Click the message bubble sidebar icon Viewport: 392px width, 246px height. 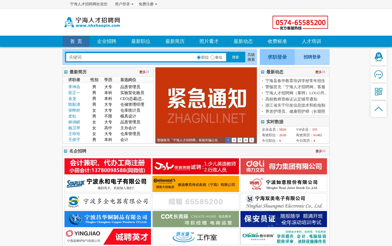(378, 74)
